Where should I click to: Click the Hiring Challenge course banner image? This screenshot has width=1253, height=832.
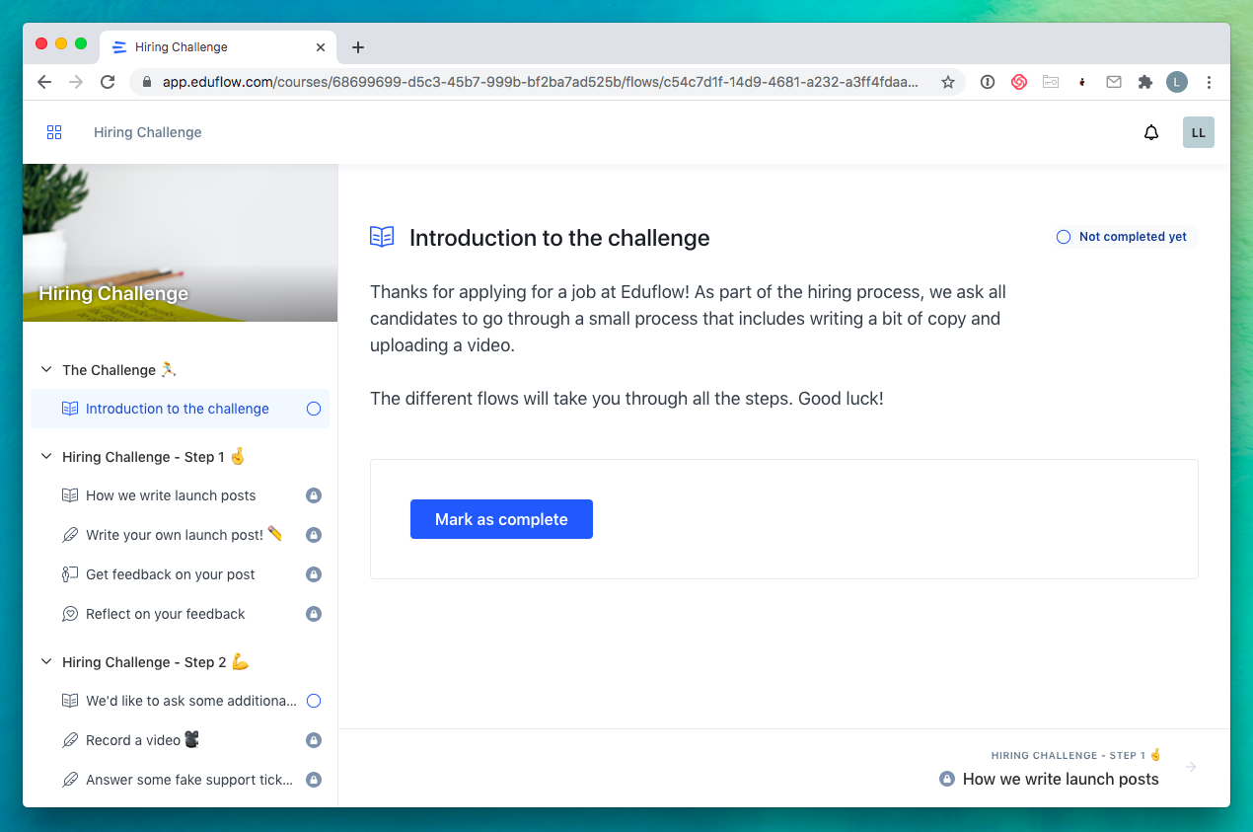[180, 243]
